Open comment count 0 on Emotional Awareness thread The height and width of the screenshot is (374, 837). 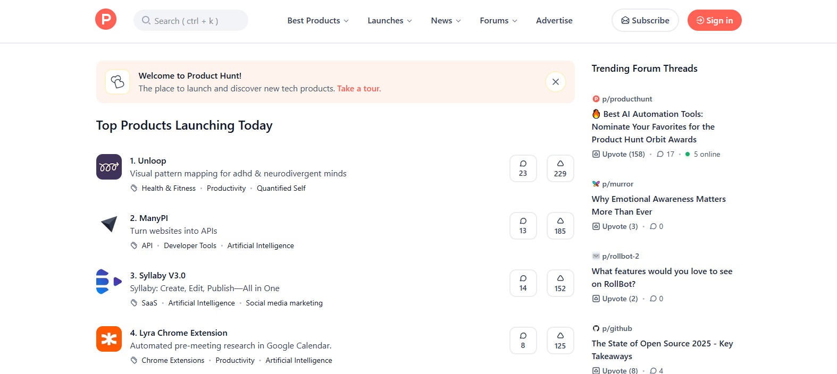coord(657,226)
